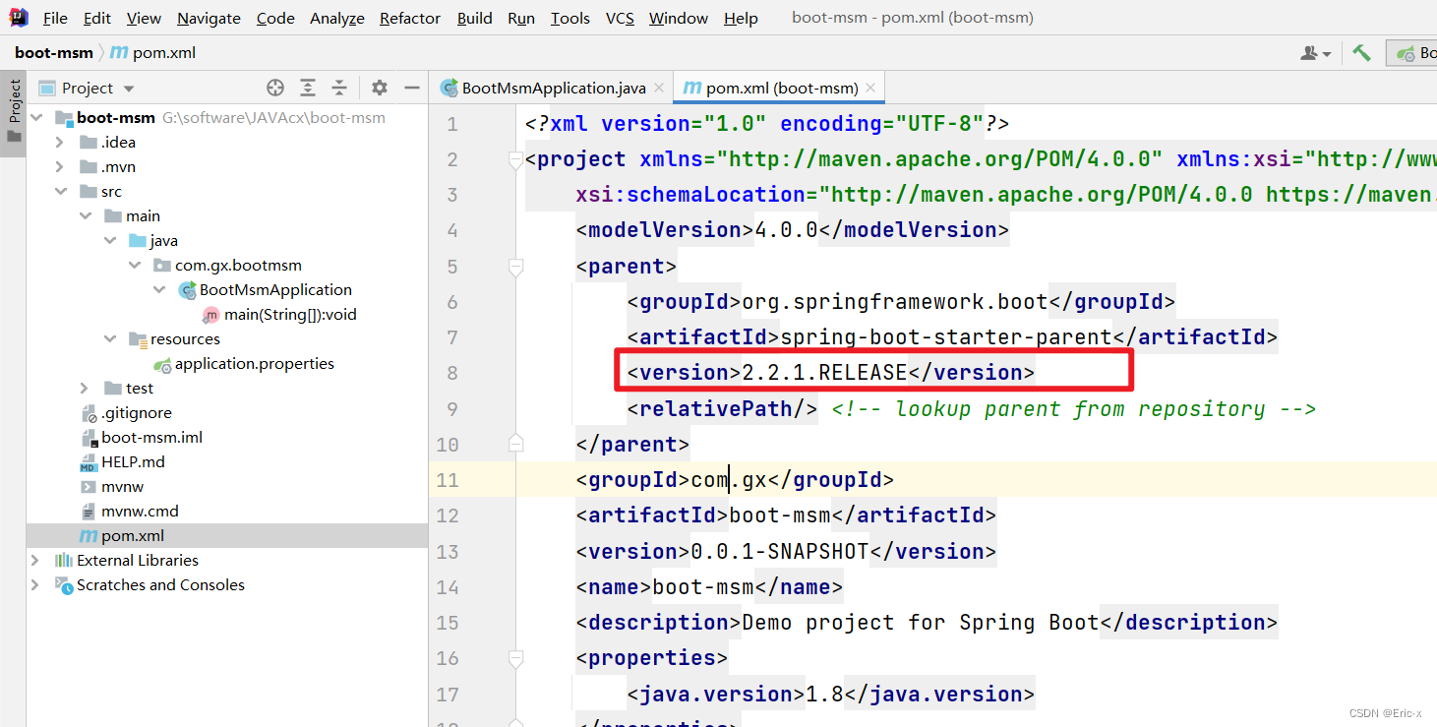Screen dimensions: 1437x727
Task: Collapse the com.gx.bootmsm package
Action: [135, 265]
